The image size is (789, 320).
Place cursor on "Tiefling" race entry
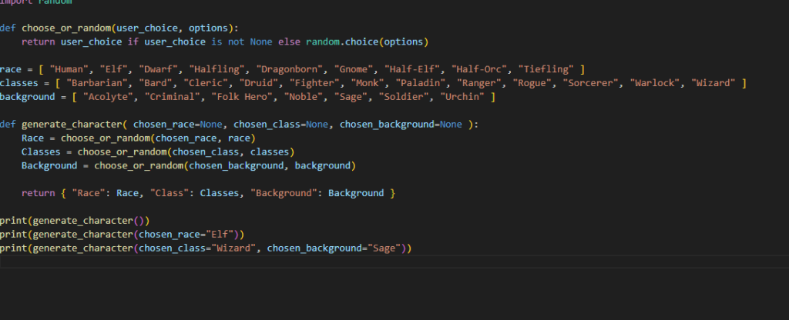tap(549, 69)
